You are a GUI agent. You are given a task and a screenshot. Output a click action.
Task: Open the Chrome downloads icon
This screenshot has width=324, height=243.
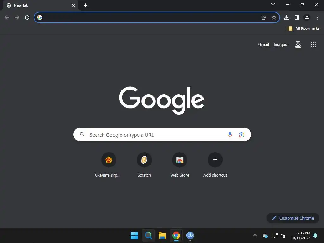tap(287, 18)
